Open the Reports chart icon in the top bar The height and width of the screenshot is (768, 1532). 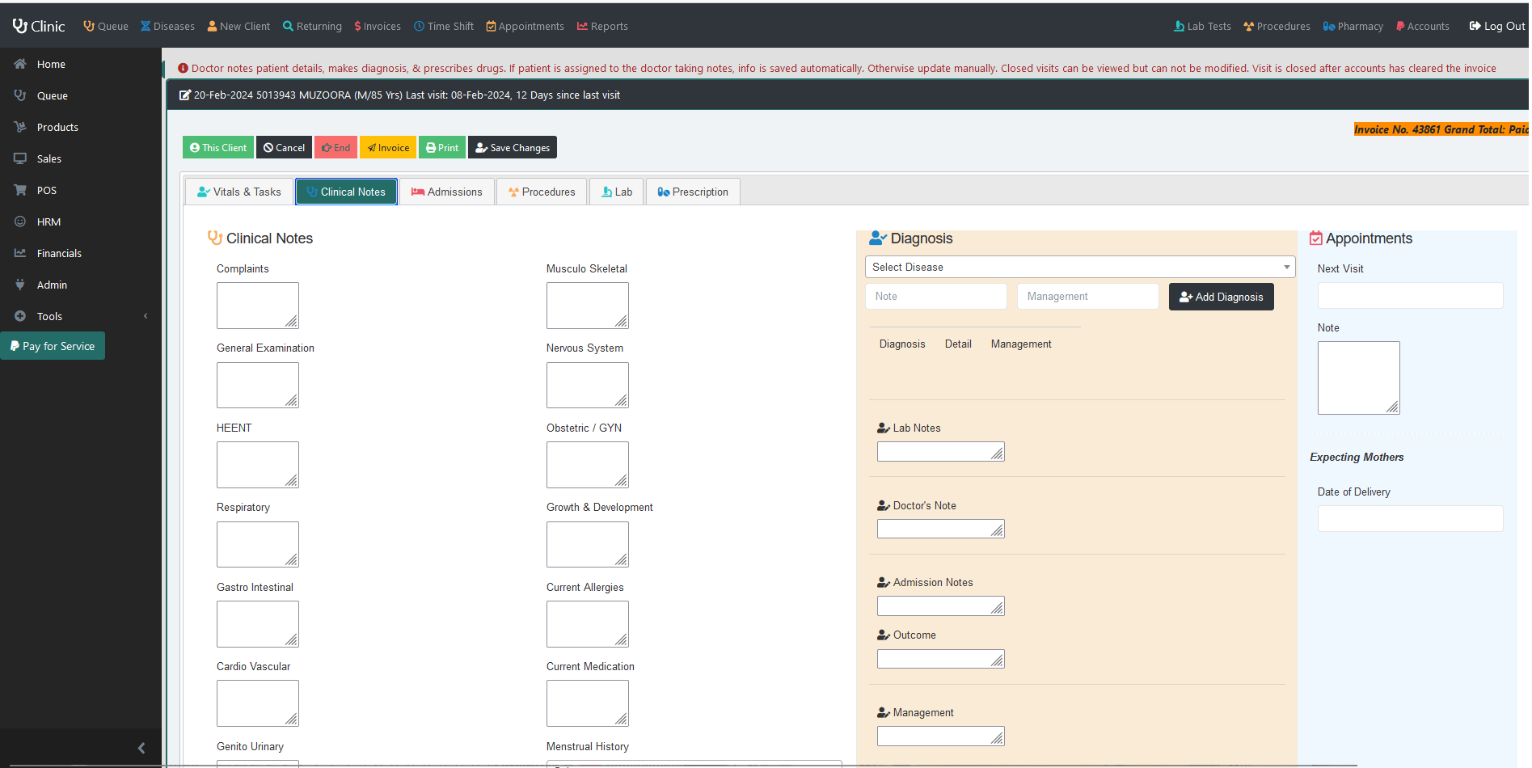point(582,26)
